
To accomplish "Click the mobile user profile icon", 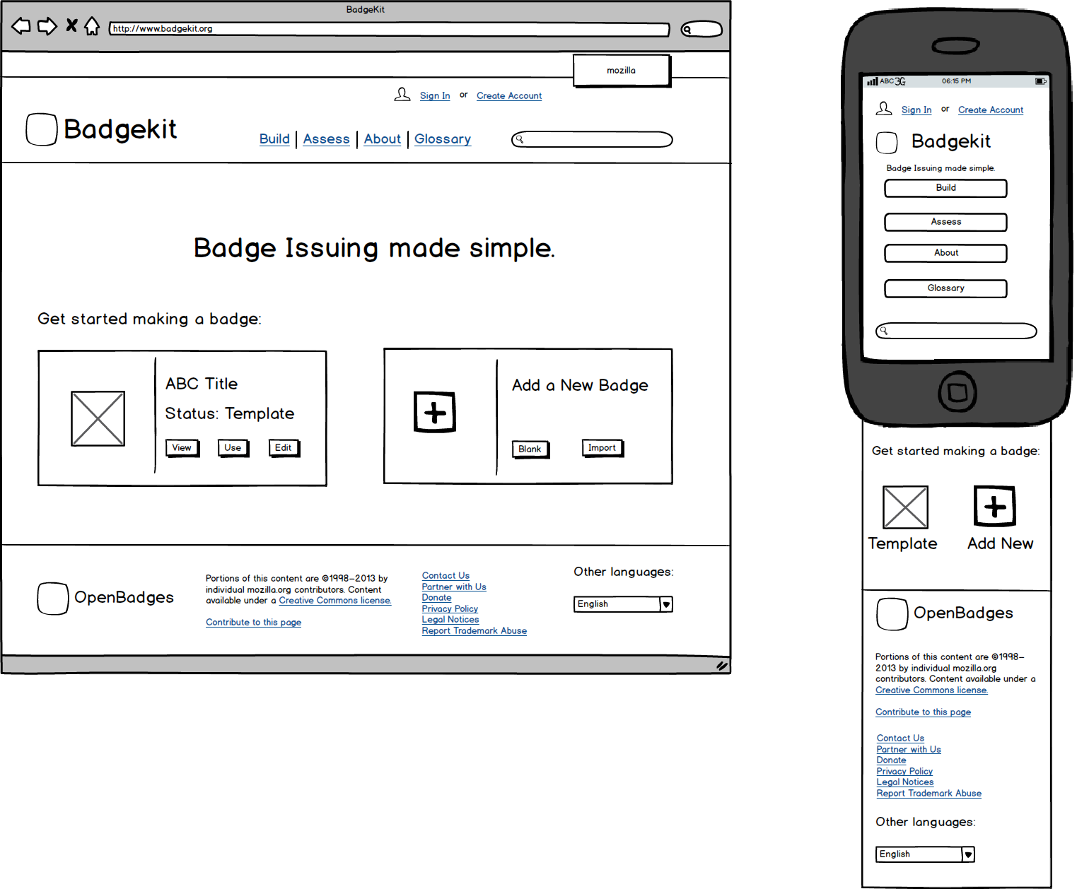I will coord(884,109).
